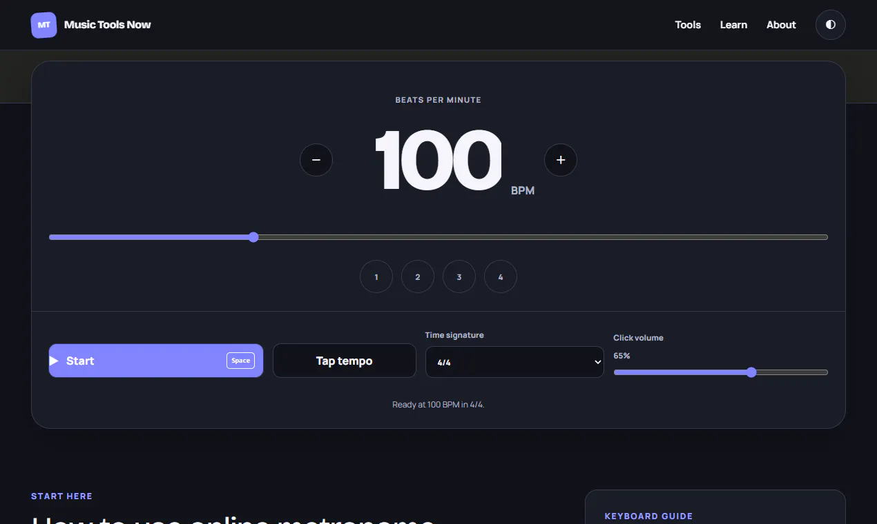Adjust the Click volume slider
Image resolution: width=877 pixels, height=524 pixels.
720,372
